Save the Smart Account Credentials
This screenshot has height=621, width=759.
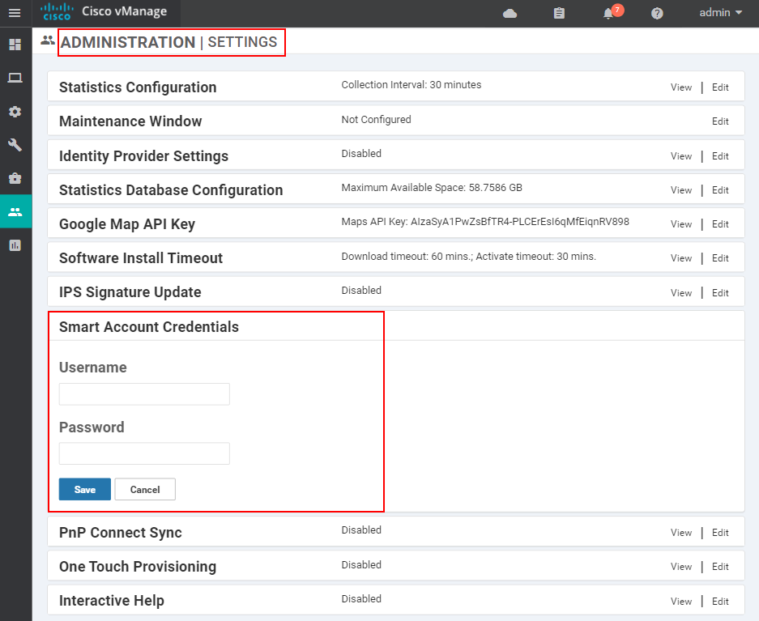[84, 489]
